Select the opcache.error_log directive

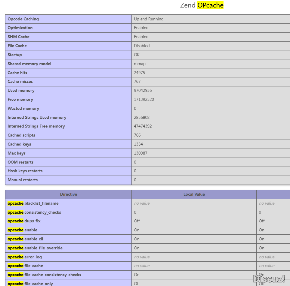(x=25, y=257)
